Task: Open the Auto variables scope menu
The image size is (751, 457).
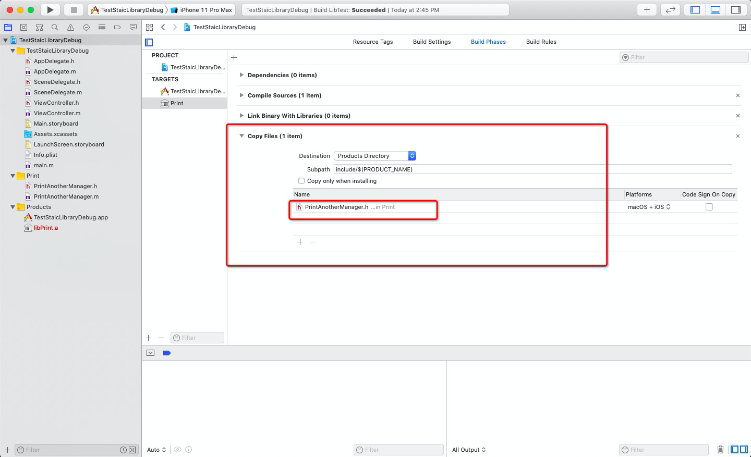Action: tap(156, 450)
